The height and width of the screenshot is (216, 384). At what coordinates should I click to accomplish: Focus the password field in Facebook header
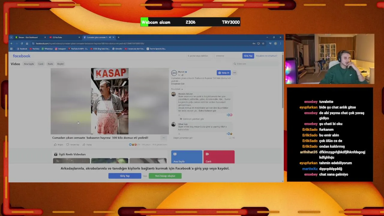[227, 56]
